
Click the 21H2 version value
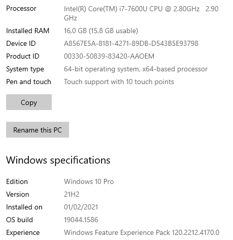[72, 194]
